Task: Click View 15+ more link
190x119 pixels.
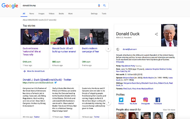Action: 169,110
